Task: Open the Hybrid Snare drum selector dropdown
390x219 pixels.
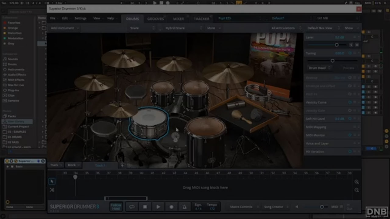Action: [183, 28]
